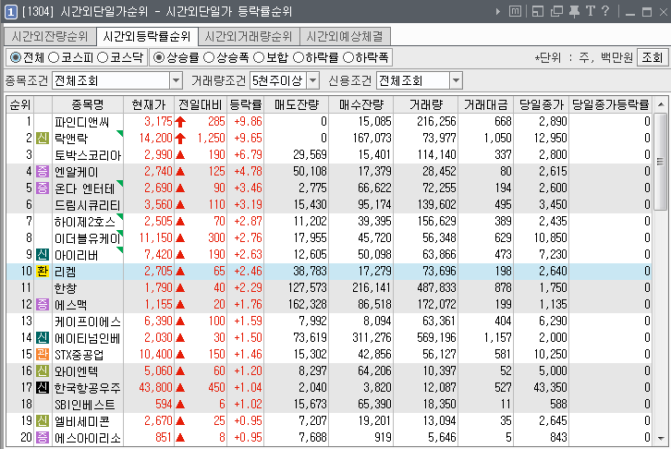Click 에이티넘인베 volume 569,196
The height and width of the screenshot is (449, 671).
(x=436, y=338)
